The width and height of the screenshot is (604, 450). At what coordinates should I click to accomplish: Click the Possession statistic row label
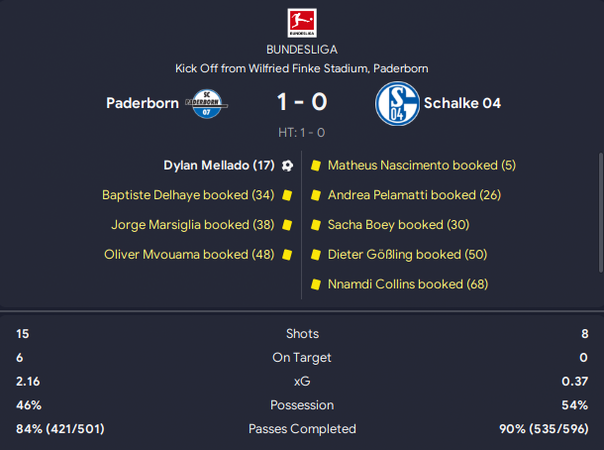coord(302,405)
